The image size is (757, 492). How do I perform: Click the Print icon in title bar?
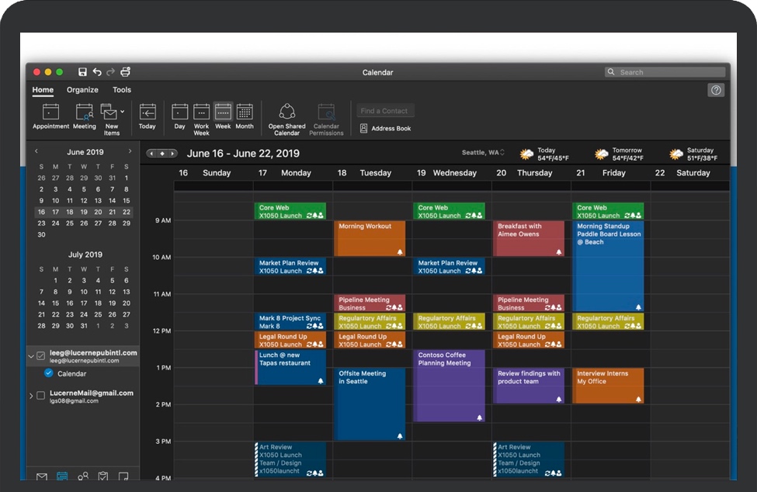125,72
